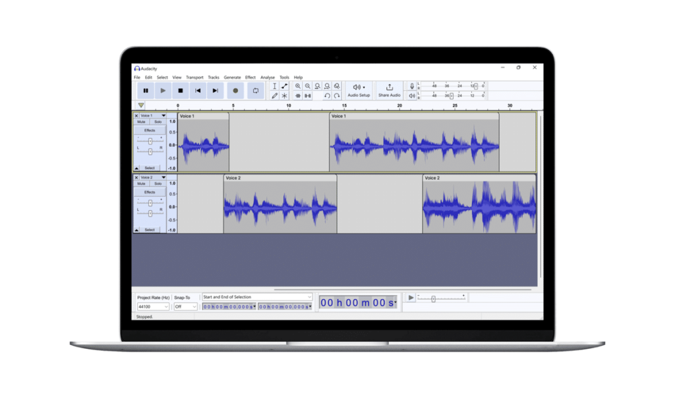
Task: Collapse the Voice 2 track
Action: [136, 230]
